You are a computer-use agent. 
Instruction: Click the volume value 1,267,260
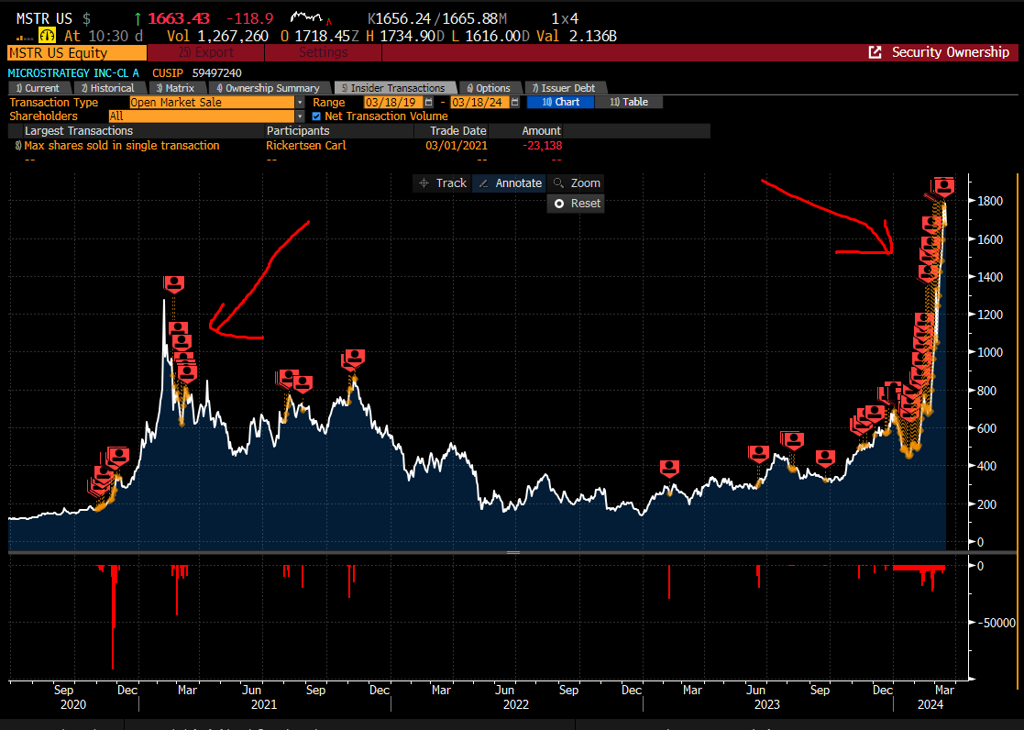233,36
